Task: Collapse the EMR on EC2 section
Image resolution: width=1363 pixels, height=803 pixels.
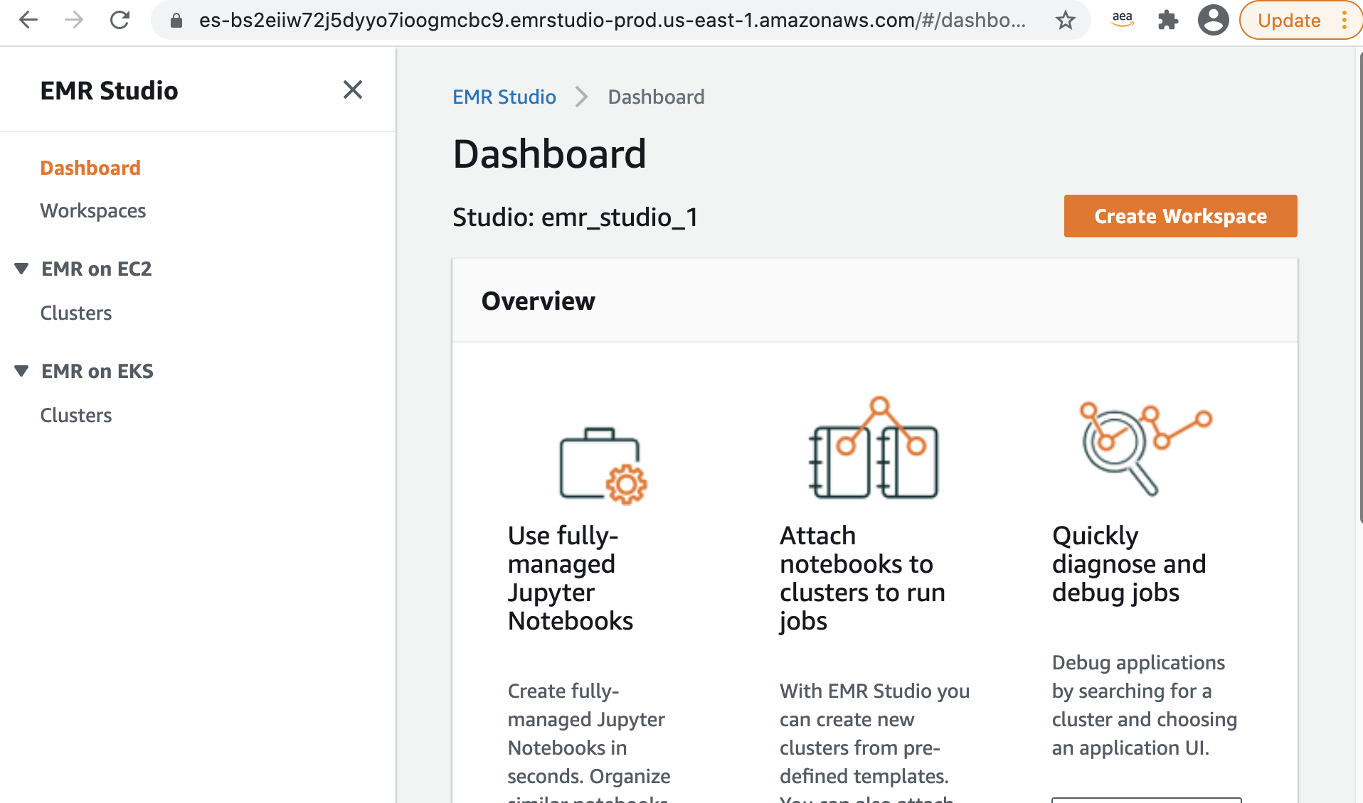Action: coord(21,269)
